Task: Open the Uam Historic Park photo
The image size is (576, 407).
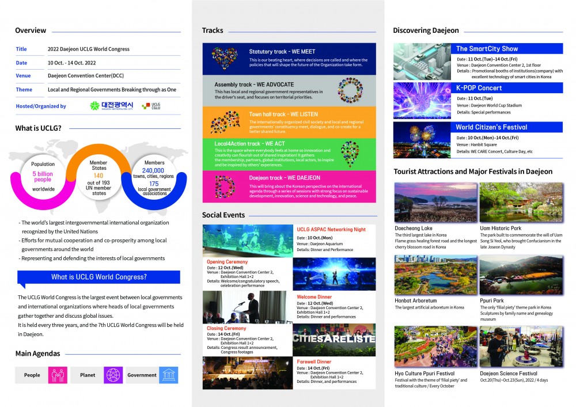Action: coord(521,202)
